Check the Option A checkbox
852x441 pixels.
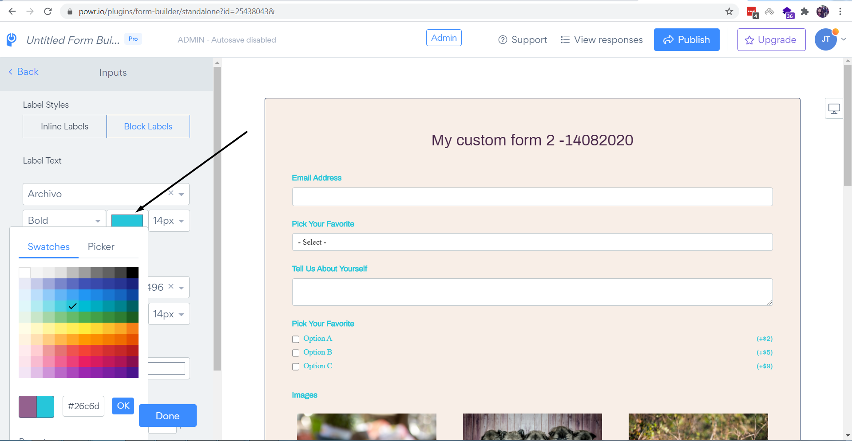click(296, 339)
